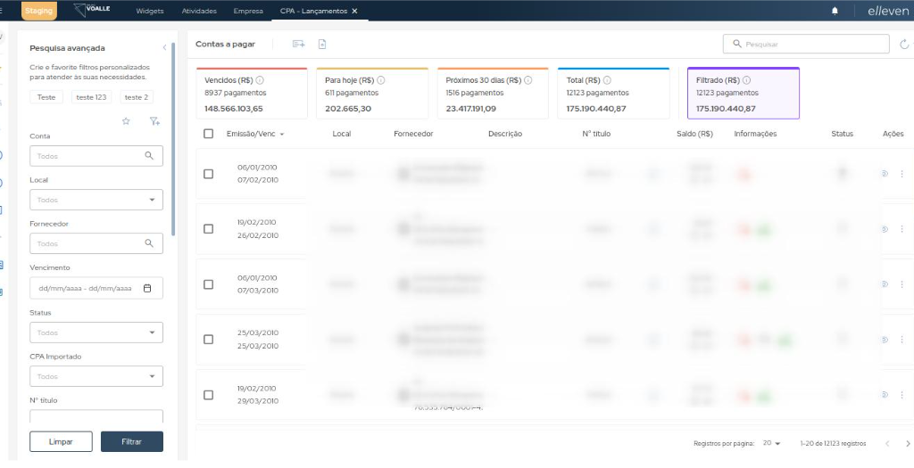This screenshot has height=468, width=914.
Task: Toggle the select-all checkbox in the table header
Action: pos(208,134)
